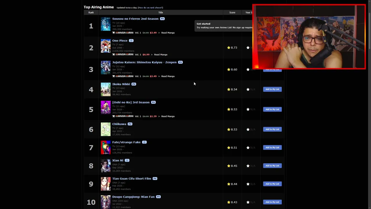Viewport: 371px width, 209px height.
Task: Open the Chiikawa title link
Action: tap(119, 124)
